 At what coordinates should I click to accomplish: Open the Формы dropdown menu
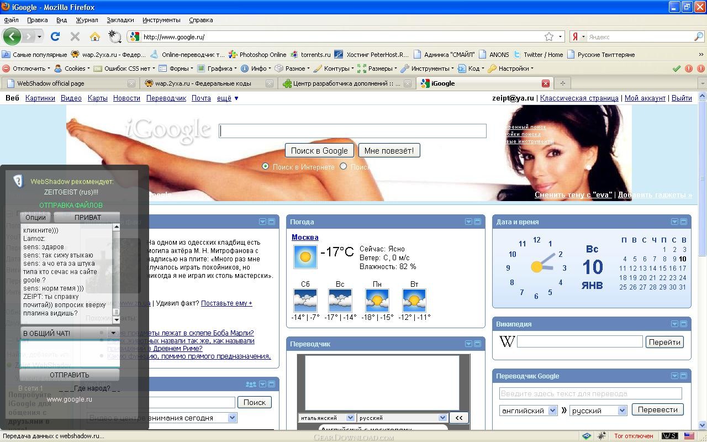176,69
